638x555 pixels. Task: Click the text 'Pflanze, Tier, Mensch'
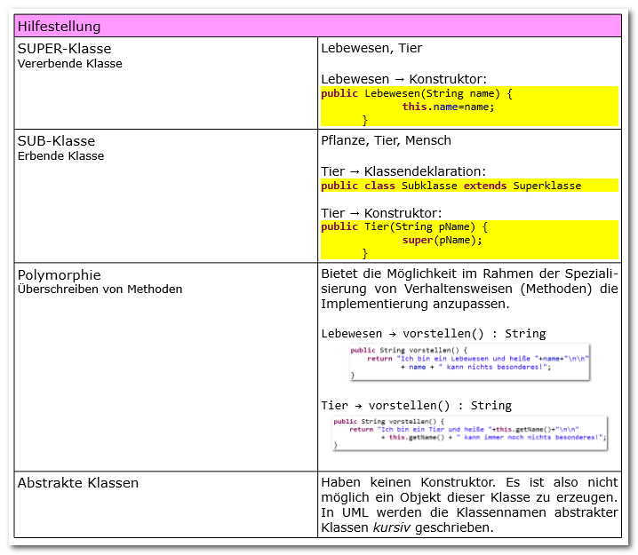click(x=386, y=140)
